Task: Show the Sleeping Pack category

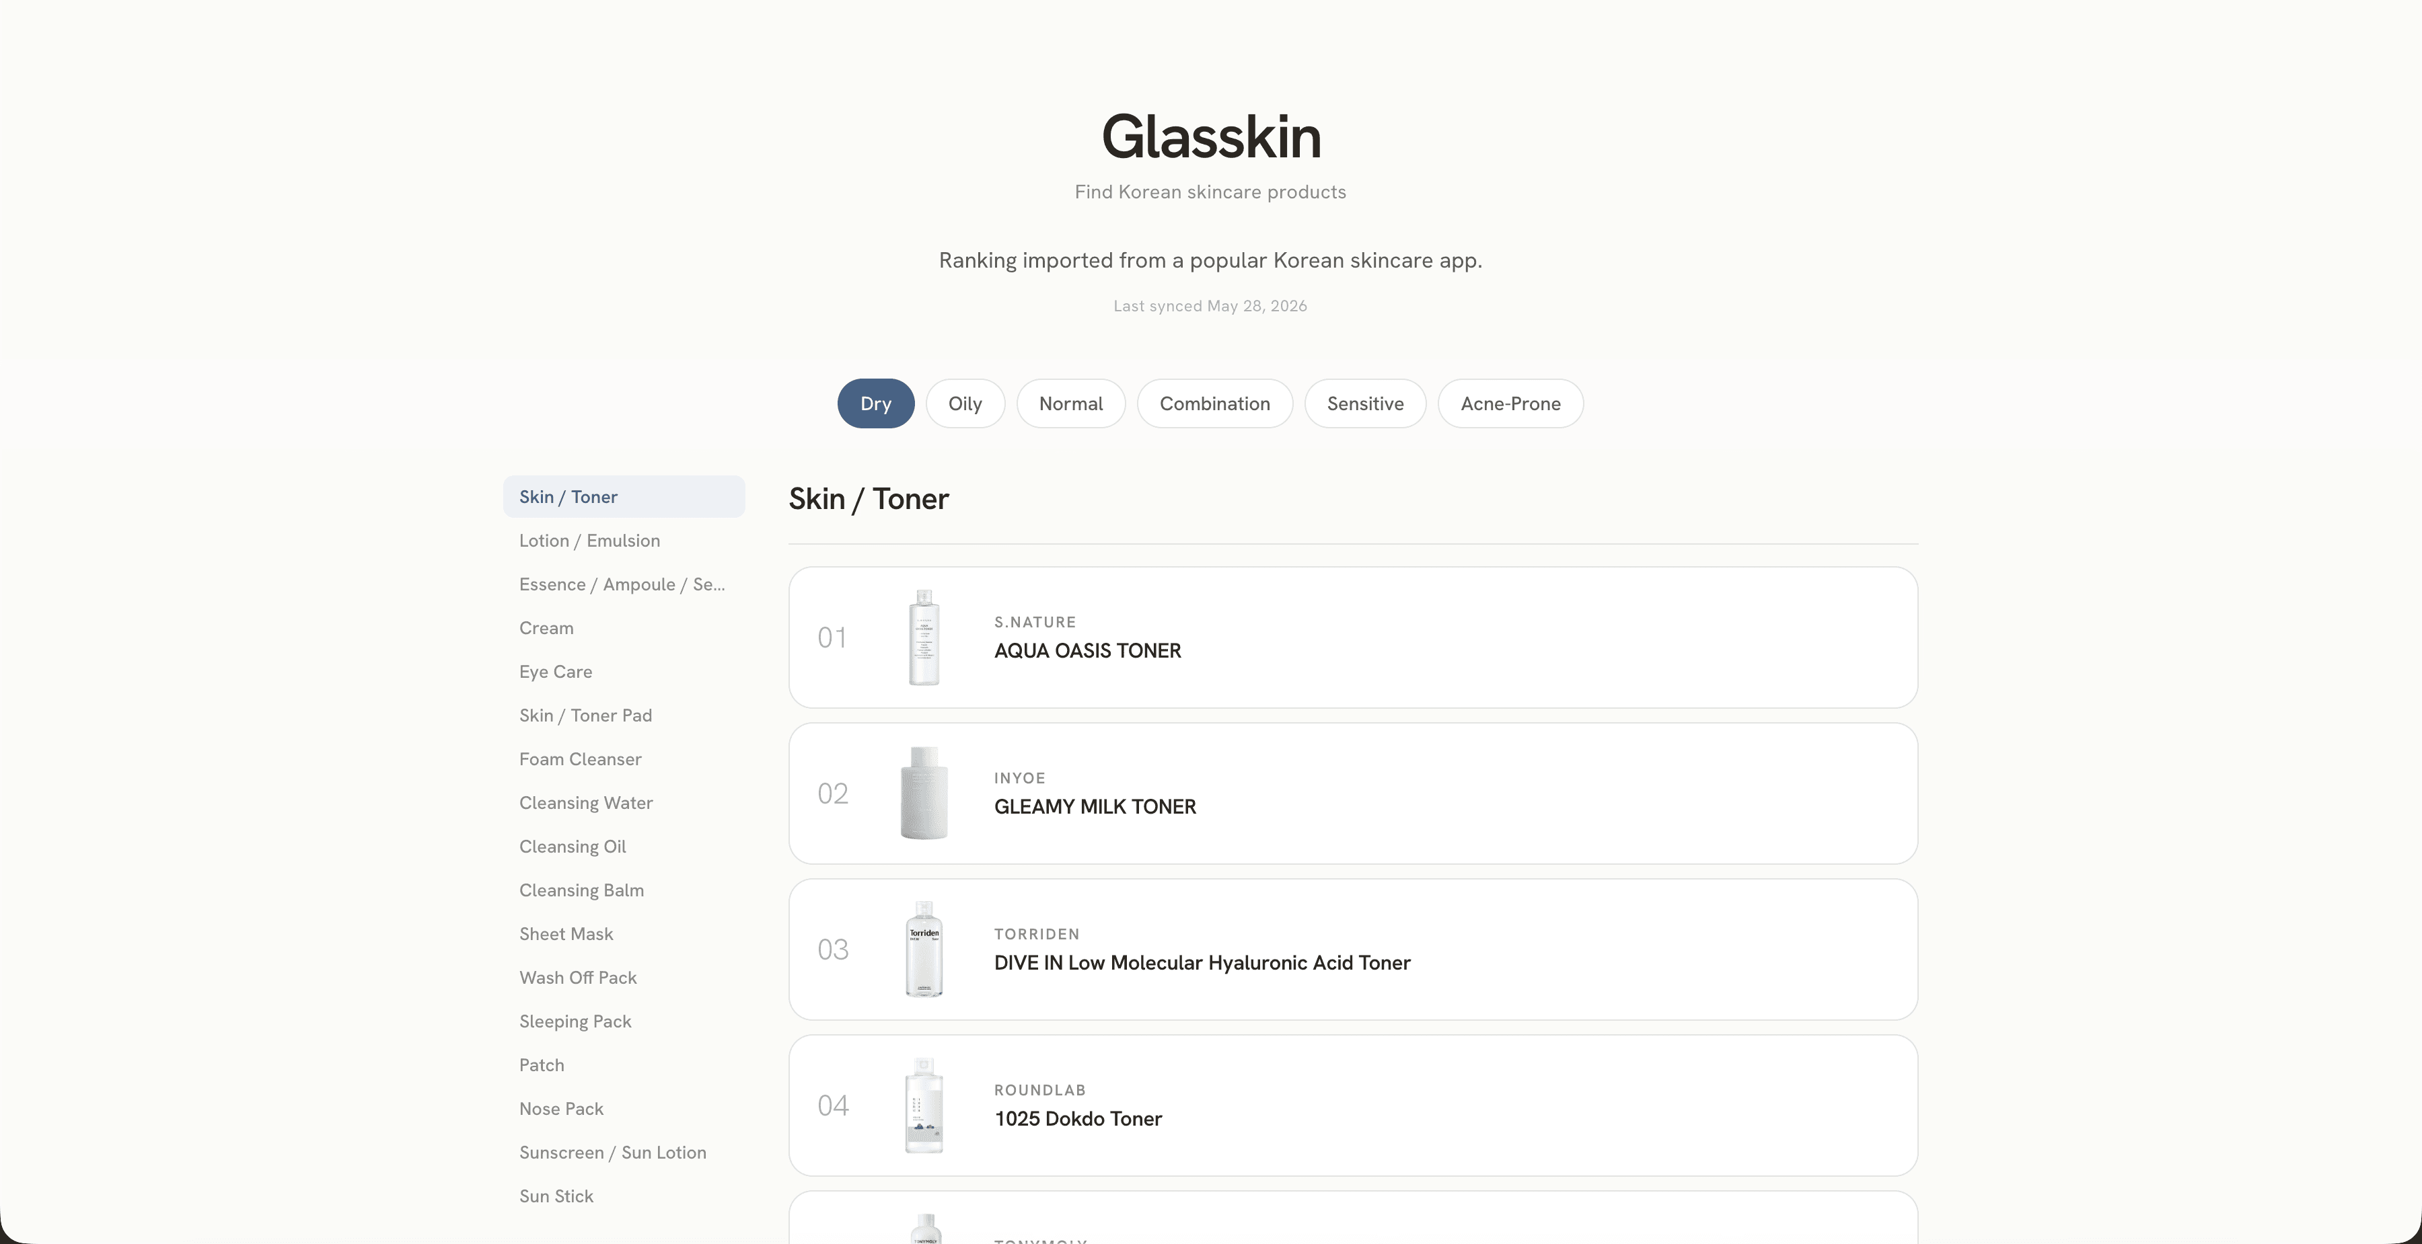Action: (x=624, y=1020)
